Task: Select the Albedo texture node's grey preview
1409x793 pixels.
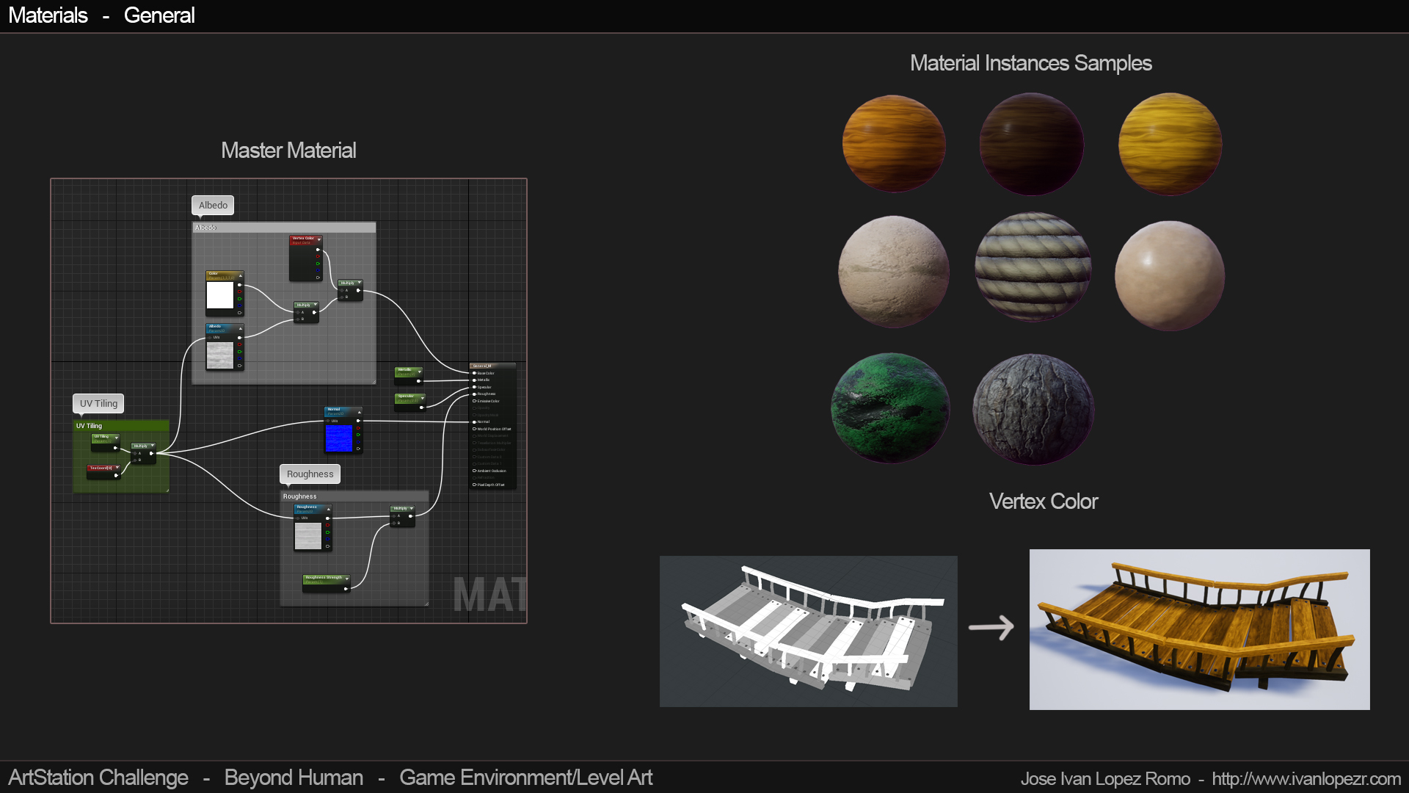Action: (219, 355)
